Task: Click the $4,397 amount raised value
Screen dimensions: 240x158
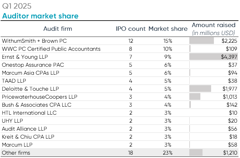Action: [x=229, y=57]
